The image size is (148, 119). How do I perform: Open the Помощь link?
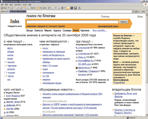point(105,17)
